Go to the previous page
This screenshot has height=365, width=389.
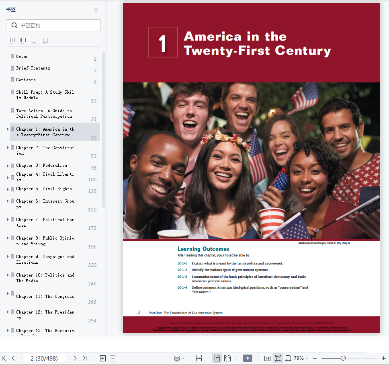[13, 358]
